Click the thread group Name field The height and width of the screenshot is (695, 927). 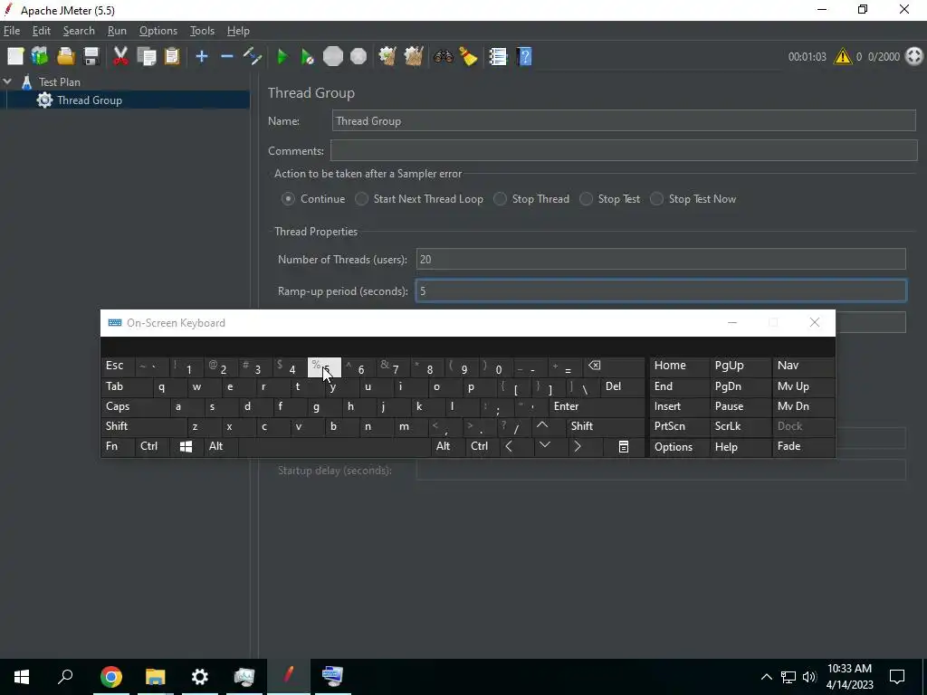pyautogui.click(x=624, y=121)
